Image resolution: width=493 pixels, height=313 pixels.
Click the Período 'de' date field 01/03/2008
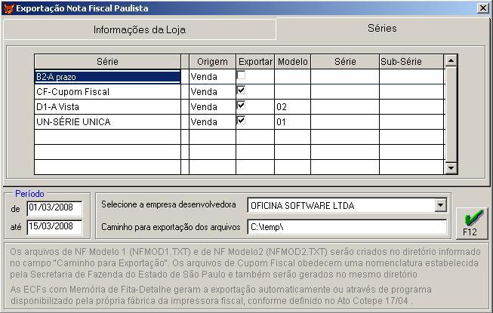(x=54, y=208)
